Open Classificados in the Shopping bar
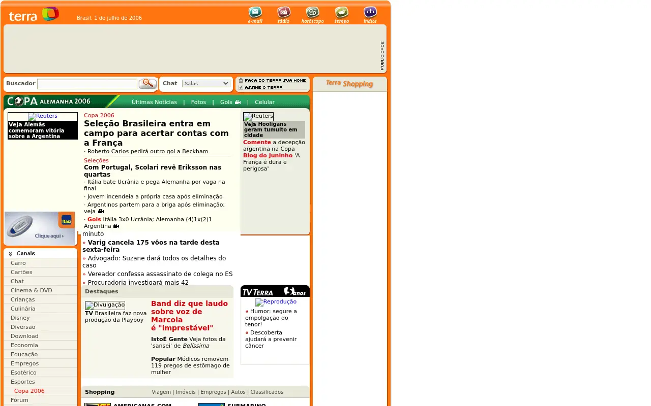Screen dimensions: 651x406 click(x=267, y=392)
